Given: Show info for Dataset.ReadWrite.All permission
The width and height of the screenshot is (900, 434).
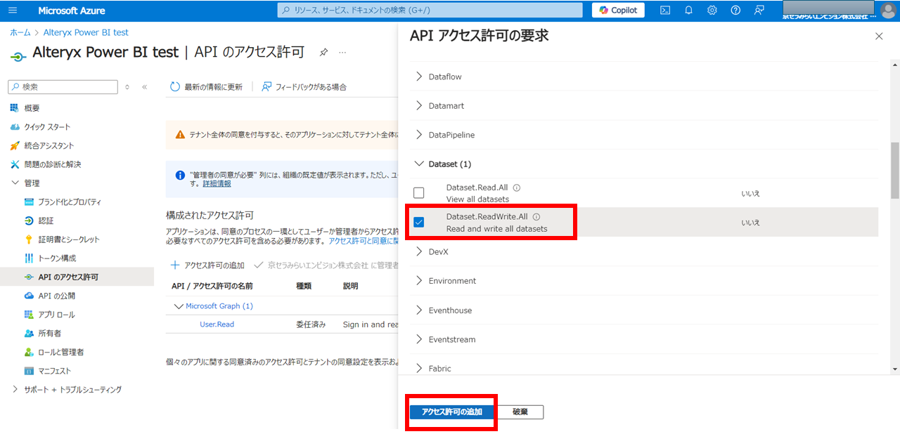Looking at the screenshot, I should pyautogui.click(x=536, y=217).
